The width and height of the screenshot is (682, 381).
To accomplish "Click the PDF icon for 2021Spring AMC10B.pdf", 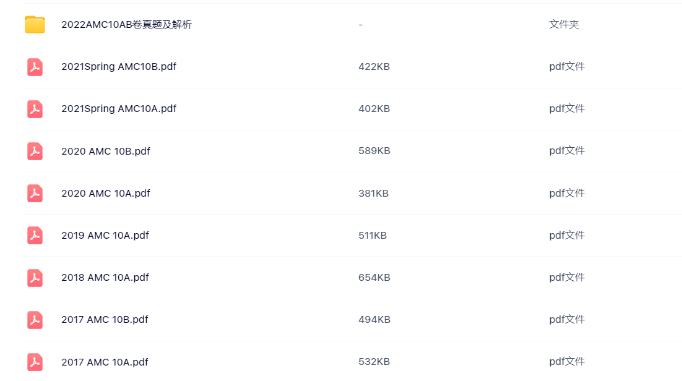I will [x=35, y=67].
